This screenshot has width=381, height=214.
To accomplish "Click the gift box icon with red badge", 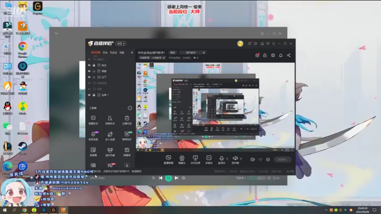I will pos(257,55).
